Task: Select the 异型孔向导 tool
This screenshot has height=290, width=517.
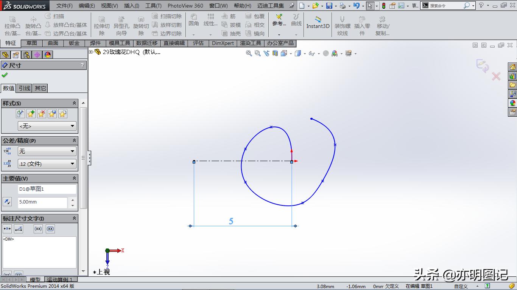Action: tap(121, 25)
